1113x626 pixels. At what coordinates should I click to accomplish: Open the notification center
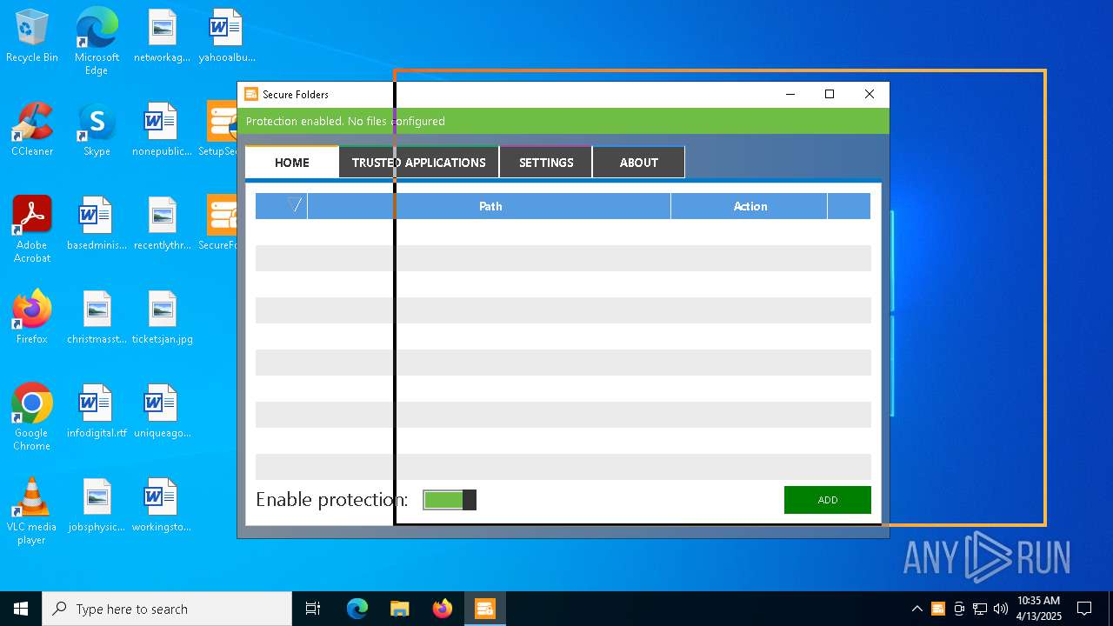(1084, 609)
